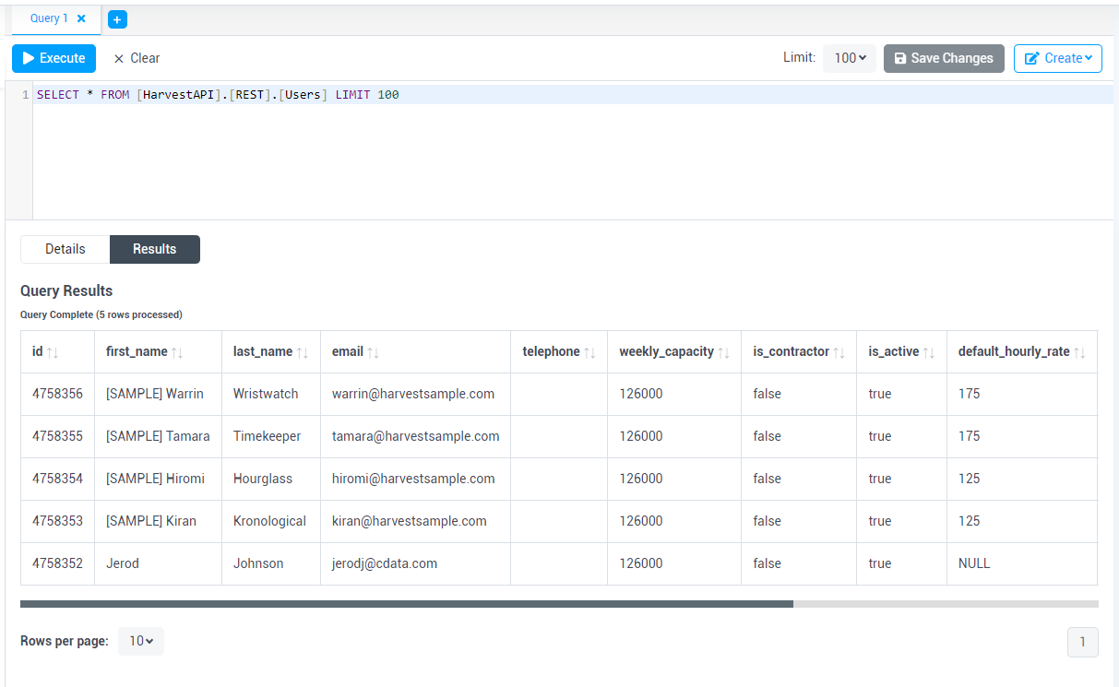Image resolution: width=1119 pixels, height=687 pixels.
Task: Click cell id 4758354
Action: point(57,479)
